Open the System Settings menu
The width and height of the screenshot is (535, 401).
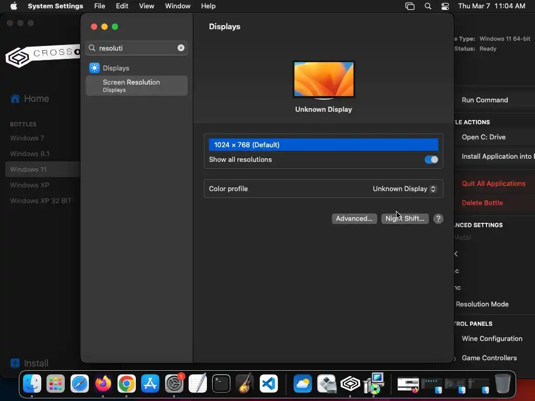pos(55,6)
